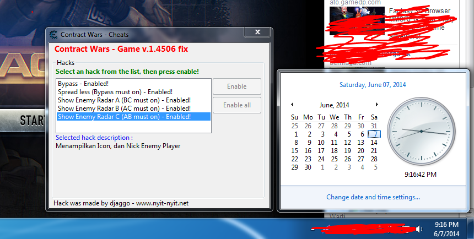This screenshot has width=474, height=239.
Task: Click the Menampilkan Icon description text
Action: 118,146
